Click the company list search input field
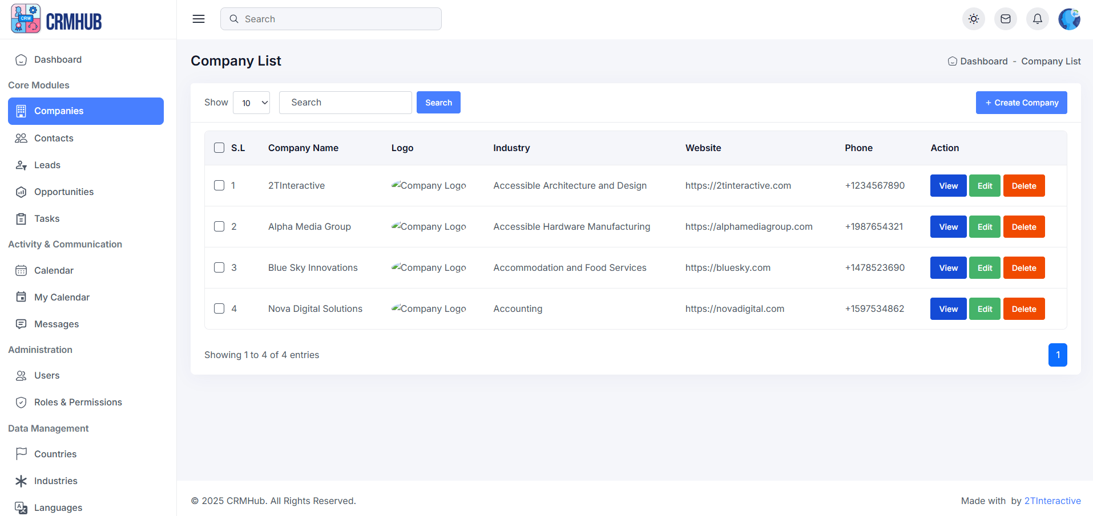The height and width of the screenshot is (516, 1093). [x=345, y=103]
